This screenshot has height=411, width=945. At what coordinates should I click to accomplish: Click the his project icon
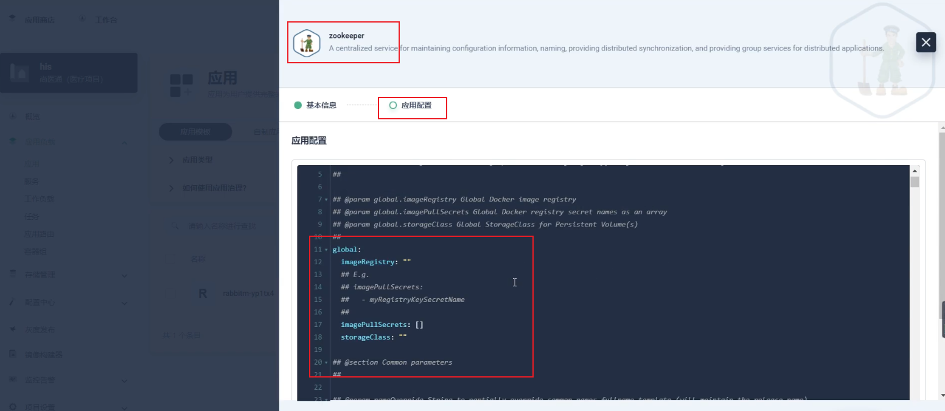point(19,73)
